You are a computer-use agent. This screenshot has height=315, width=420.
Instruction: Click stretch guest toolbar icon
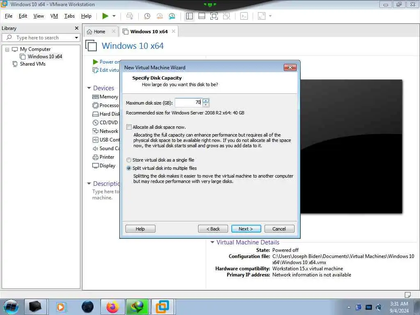point(262,16)
